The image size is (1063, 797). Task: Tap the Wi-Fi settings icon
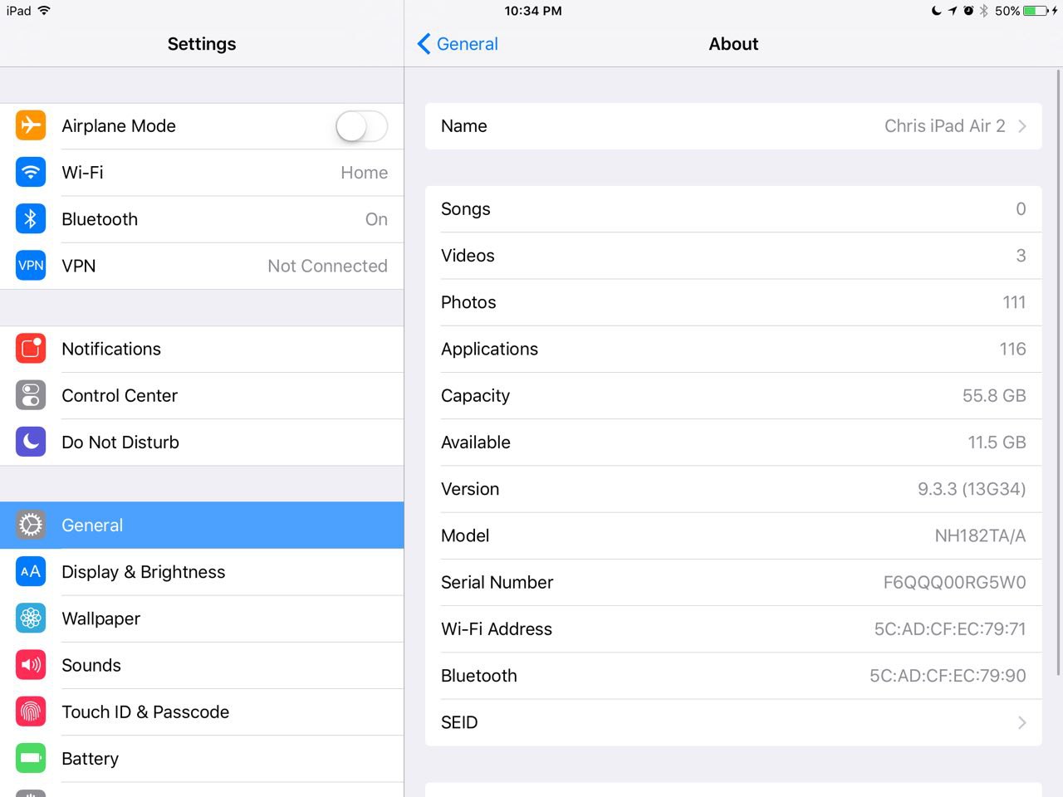point(31,172)
